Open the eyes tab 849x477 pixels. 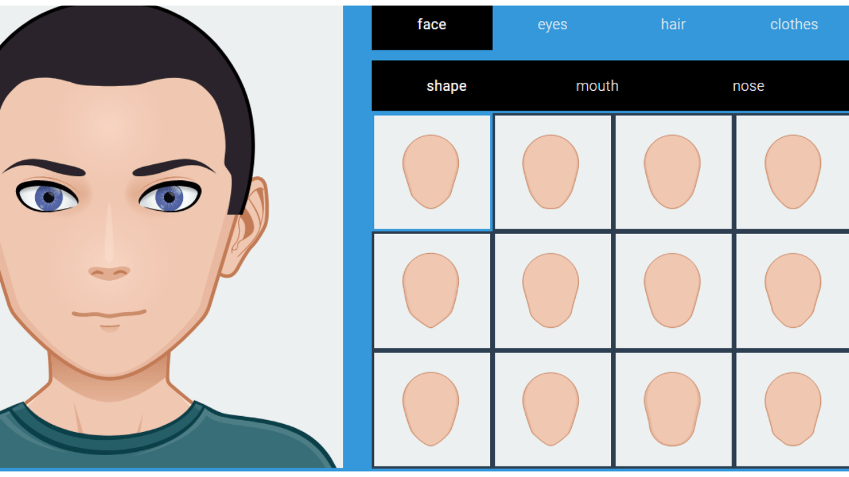[552, 25]
